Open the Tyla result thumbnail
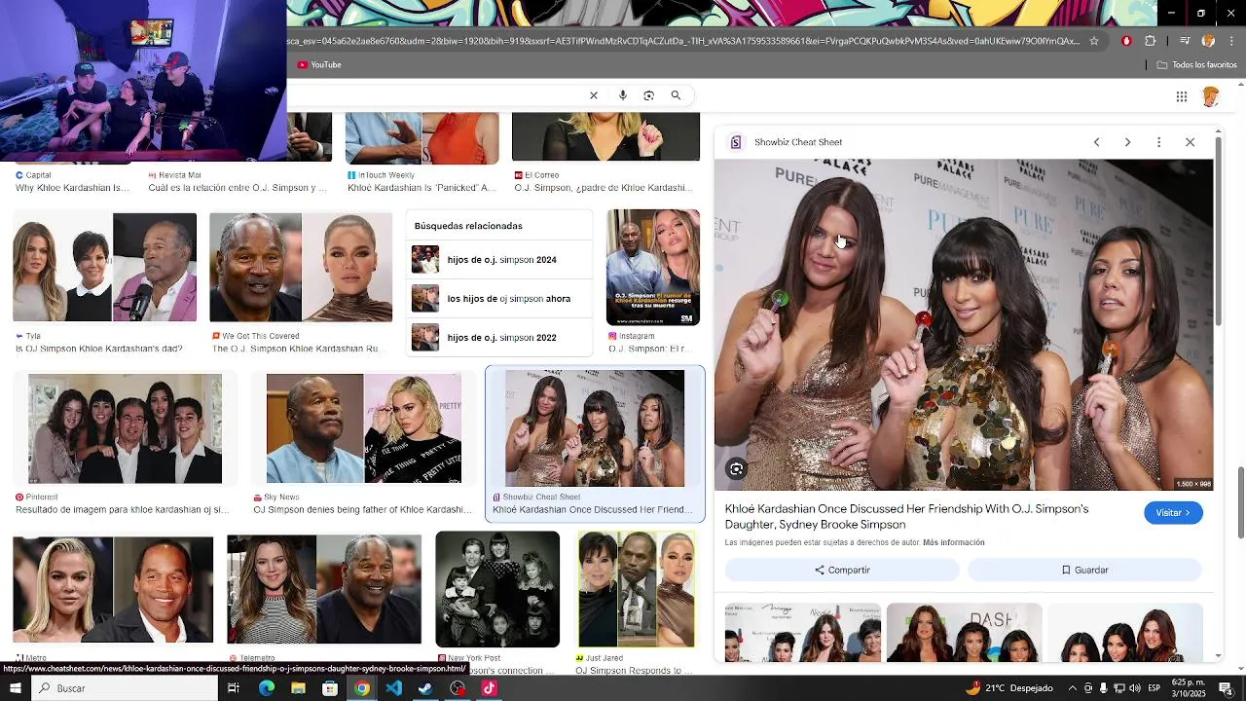Viewport: 1246px width, 701px height. click(x=104, y=267)
